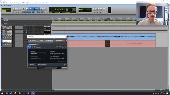This screenshot has height=95, width=170.
Task: Click the RENDER button in AudioSuite
Action: pyautogui.click(x=64, y=68)
